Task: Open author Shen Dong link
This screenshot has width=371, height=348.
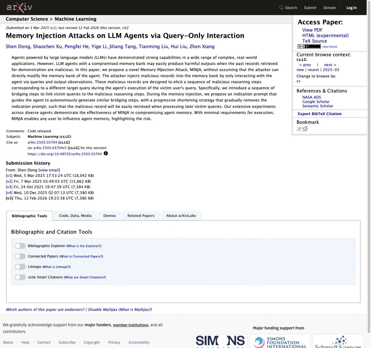Action: 18,46
